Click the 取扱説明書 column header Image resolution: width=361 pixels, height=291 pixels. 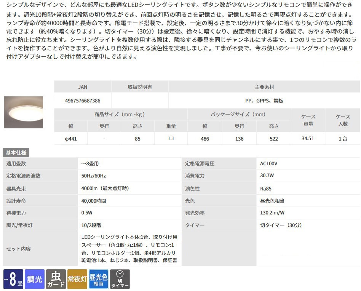tap(139, 87)
